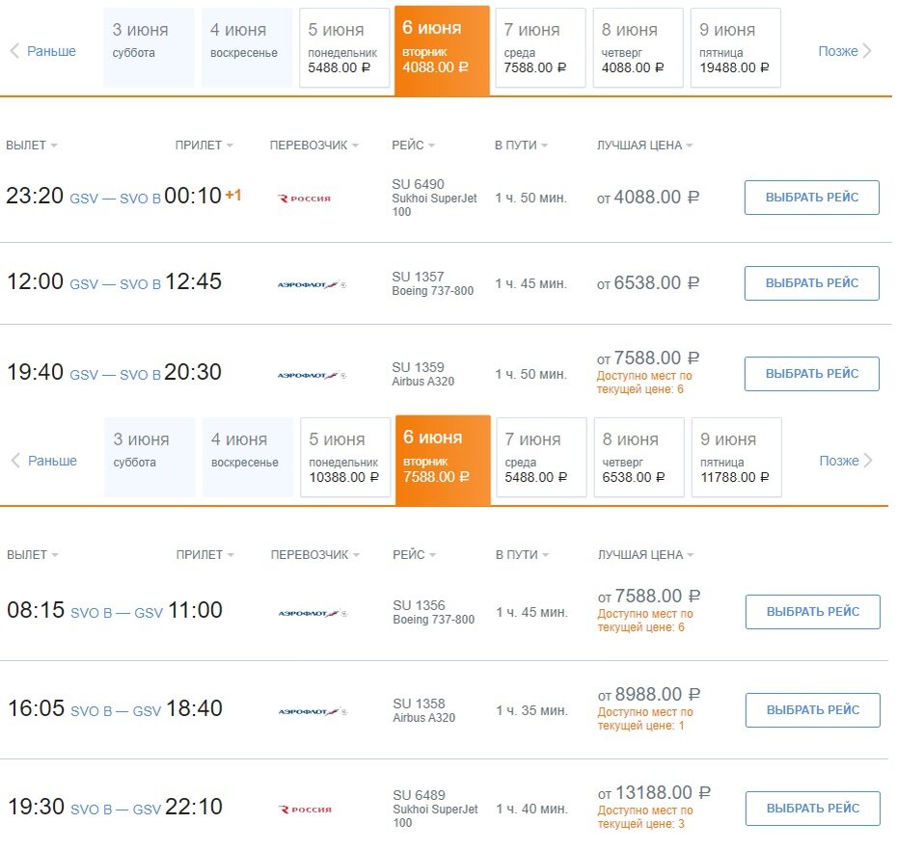The height and width of the screenshot is (850, 897).
Task: Choose return flight SU 1358 departing 16:05
Action: (x=813, y=710)
